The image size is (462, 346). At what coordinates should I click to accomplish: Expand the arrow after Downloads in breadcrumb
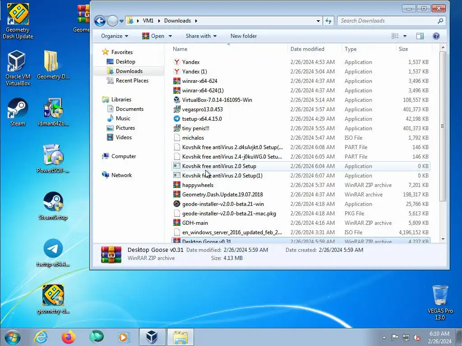click(196, 21)
